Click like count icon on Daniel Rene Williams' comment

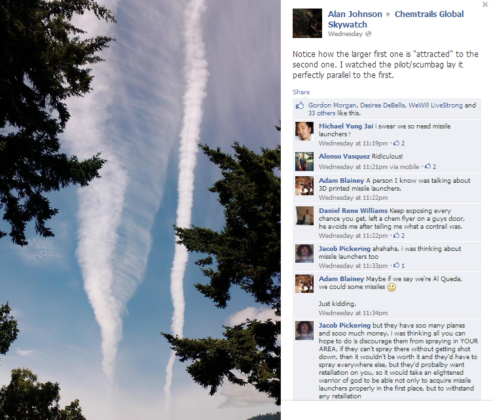[x=396, y=235]
